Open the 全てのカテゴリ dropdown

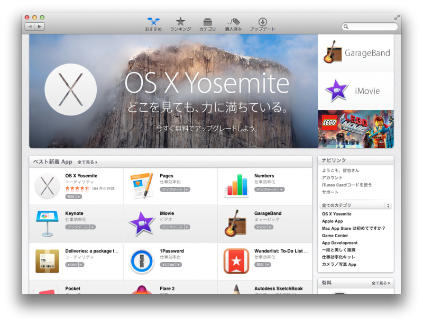pos(355,205)
